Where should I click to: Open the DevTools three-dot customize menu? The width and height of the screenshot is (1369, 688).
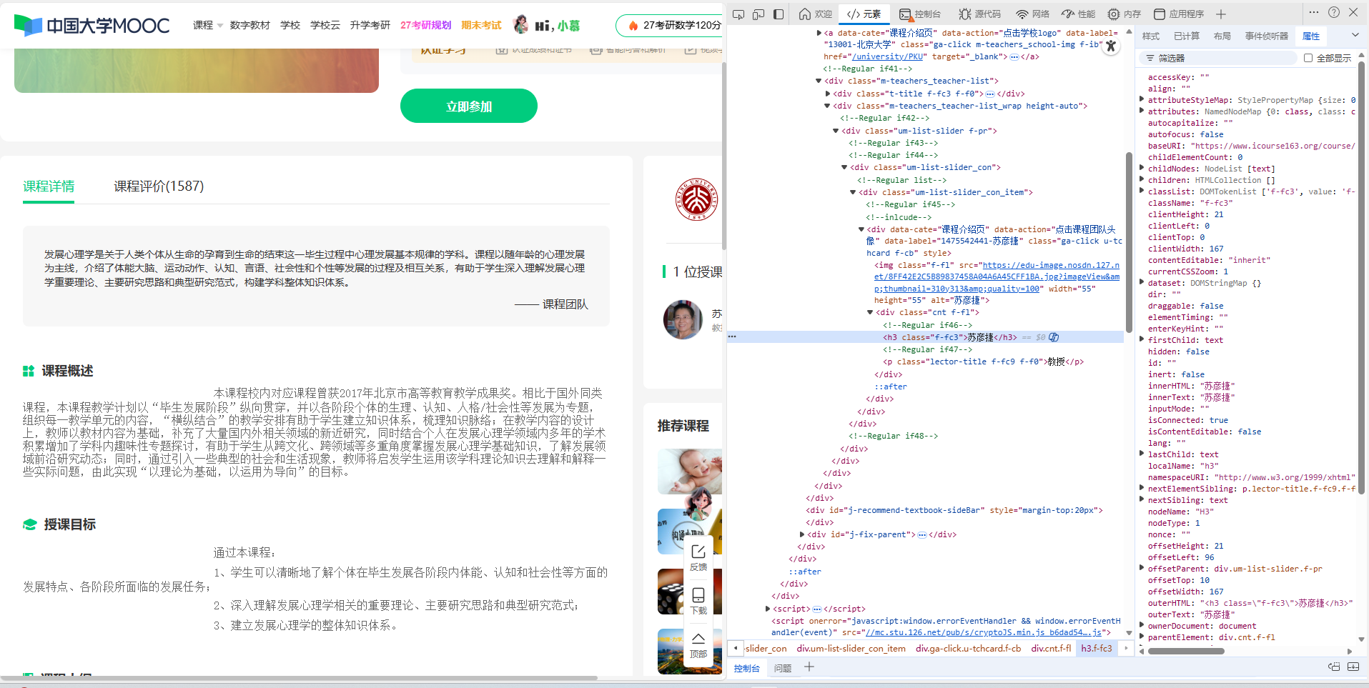pos(1314,12)
